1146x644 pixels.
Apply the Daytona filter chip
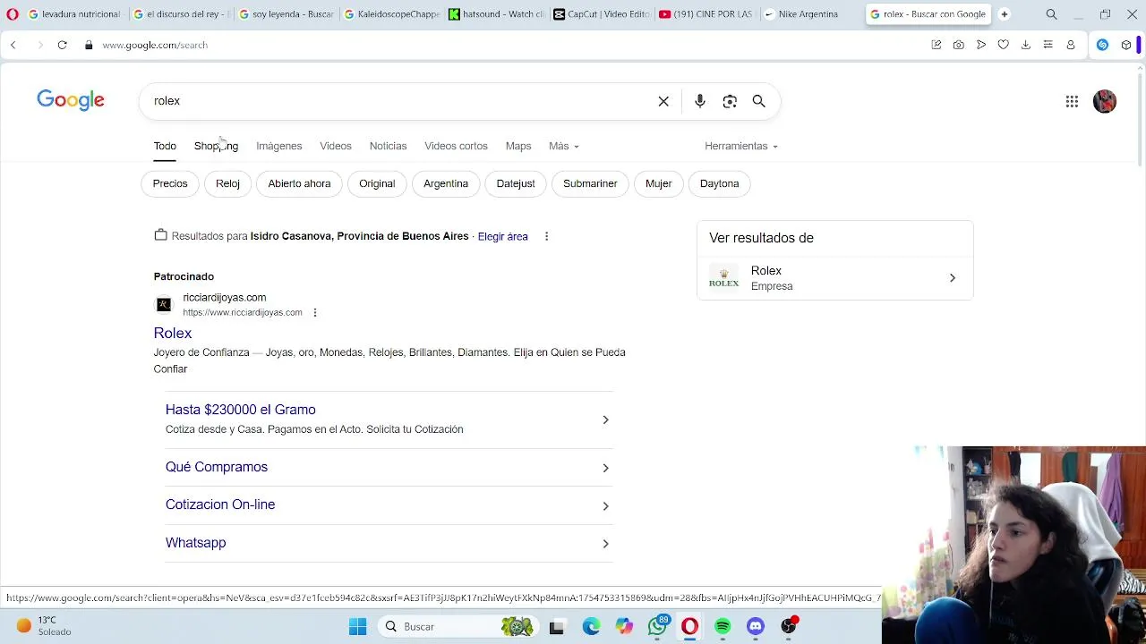click(x=720, y=183)
